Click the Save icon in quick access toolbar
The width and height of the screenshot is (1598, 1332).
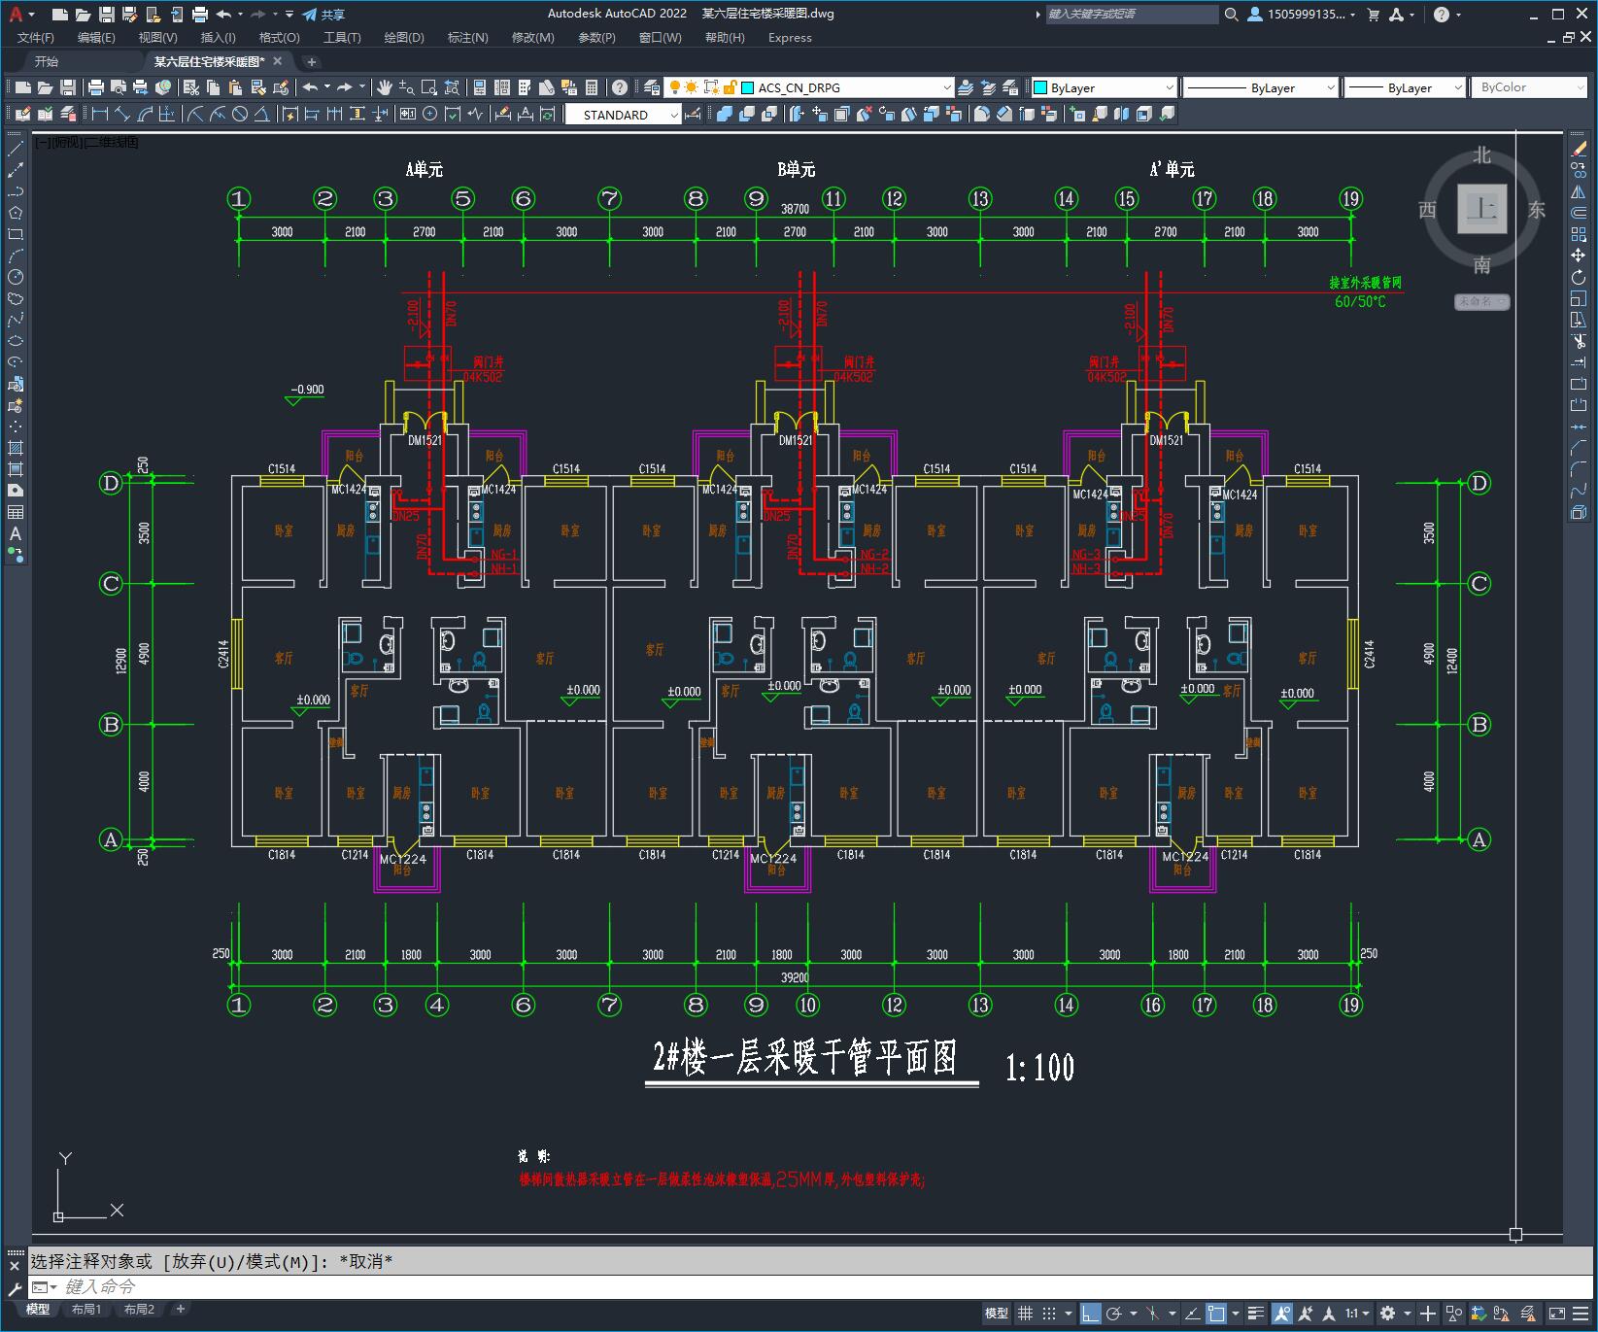click(107, 14)
